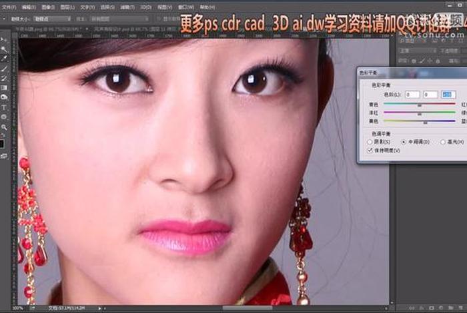
Task: Toggle the Quick Mask mode icon
Action: (x=3, y=156)
